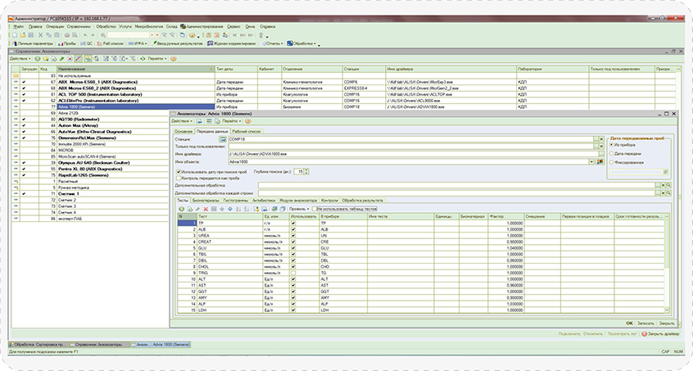
Task: Click the move down arrow in the Тесты toolbar
Action: coord(230,209)
